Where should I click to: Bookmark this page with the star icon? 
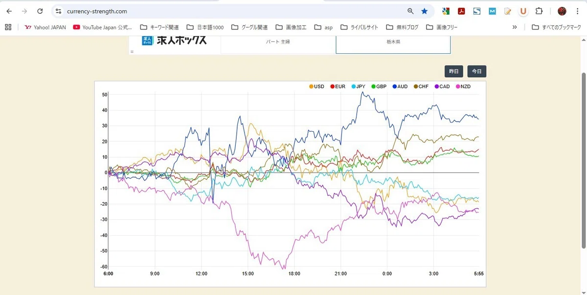tap(424, 11)
